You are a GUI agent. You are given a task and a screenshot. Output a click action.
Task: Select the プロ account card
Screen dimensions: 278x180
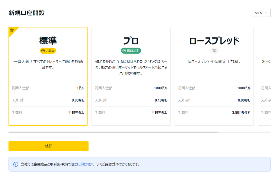[x=131, y=76]
